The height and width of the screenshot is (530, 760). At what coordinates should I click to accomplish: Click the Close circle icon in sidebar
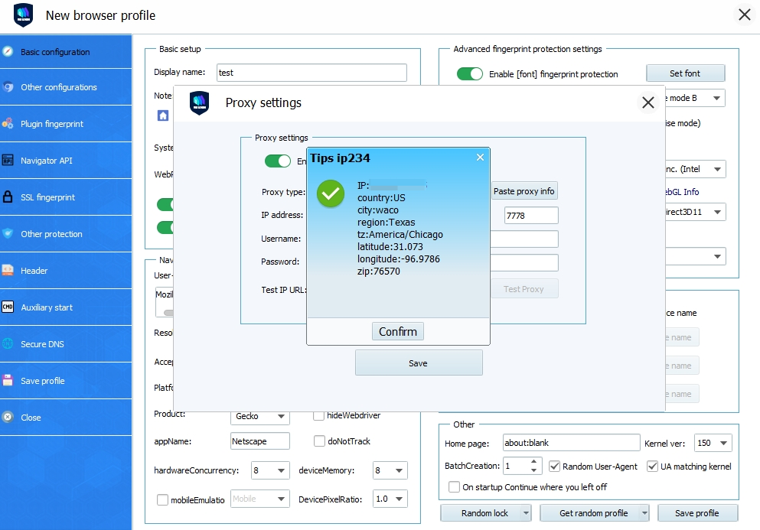(x=7, y=417)
